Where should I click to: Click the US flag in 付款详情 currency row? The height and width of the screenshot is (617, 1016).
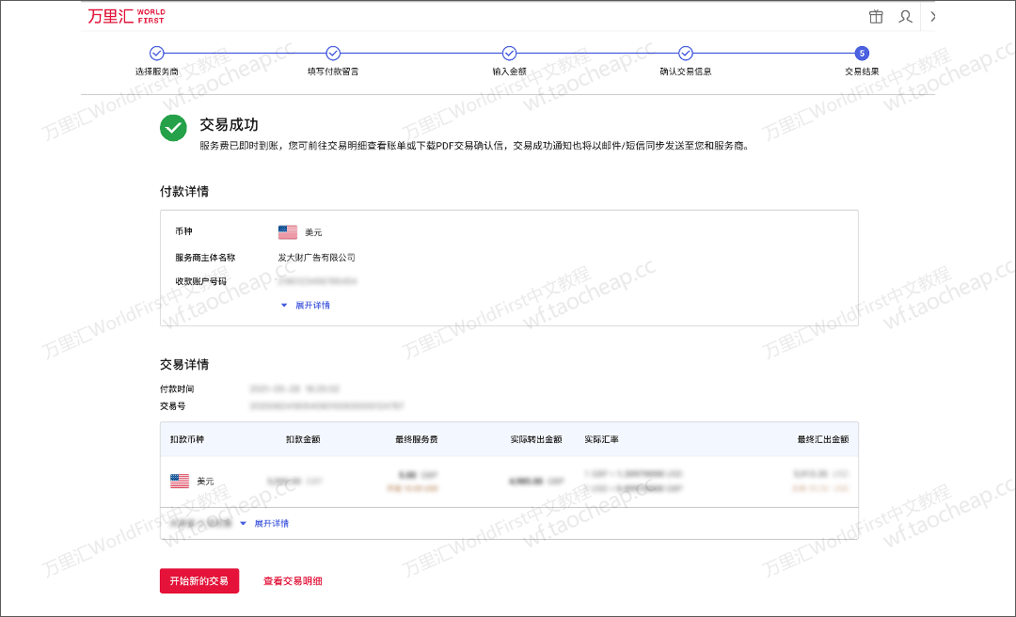(288, 232)
